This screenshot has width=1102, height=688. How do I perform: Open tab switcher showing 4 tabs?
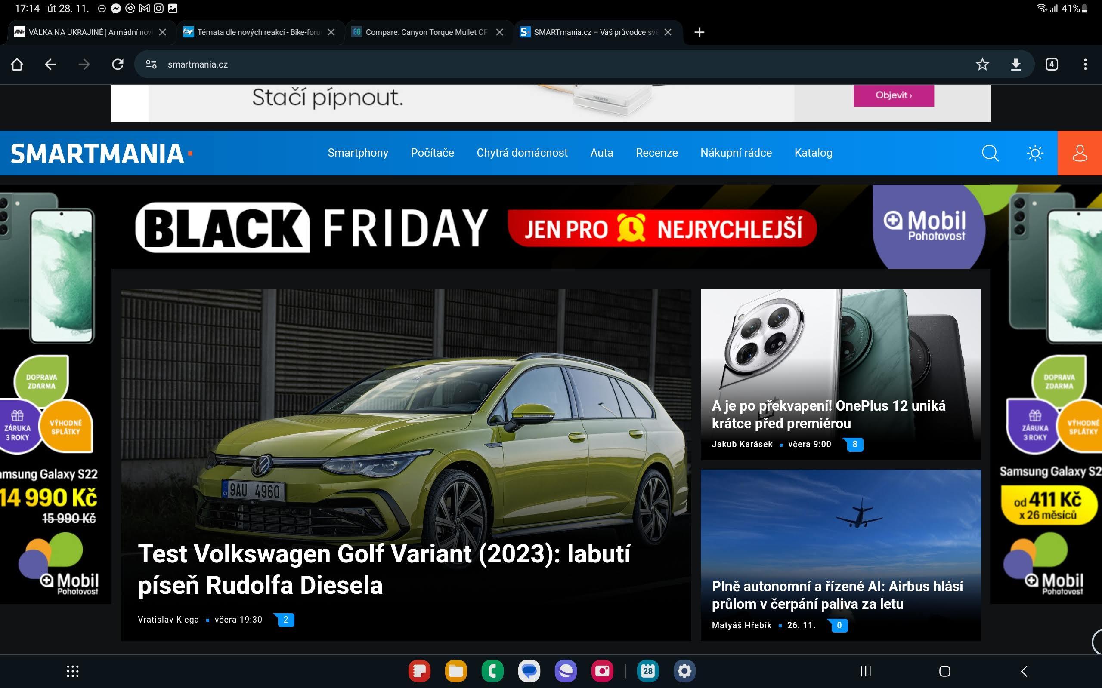(x=1052, y=64)
